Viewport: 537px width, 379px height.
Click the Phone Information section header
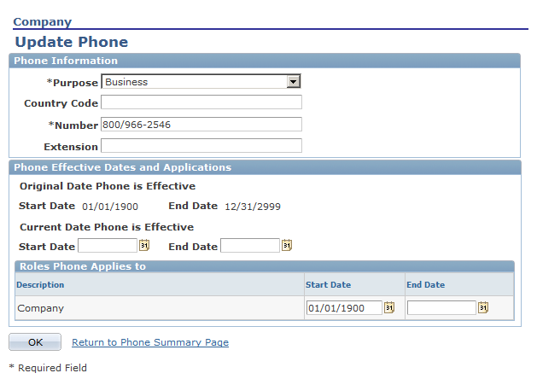(265, 61)
